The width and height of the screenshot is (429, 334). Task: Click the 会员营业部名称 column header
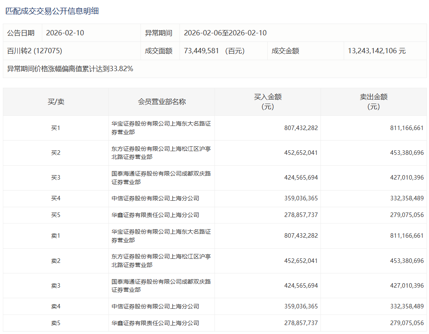[162, 102]
